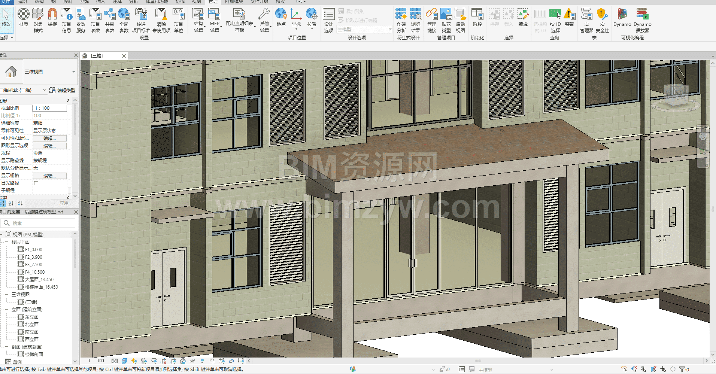The height and width of the screenshot is (374, 716).
Task: Click 编辑 button for 图形显示选项
Action: pyautogui.click(x=49, y=146)
